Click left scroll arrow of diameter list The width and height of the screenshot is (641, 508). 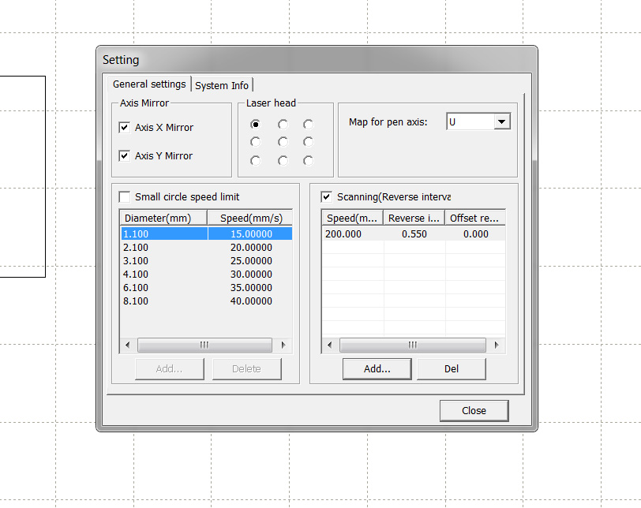[x=128, y=345]
